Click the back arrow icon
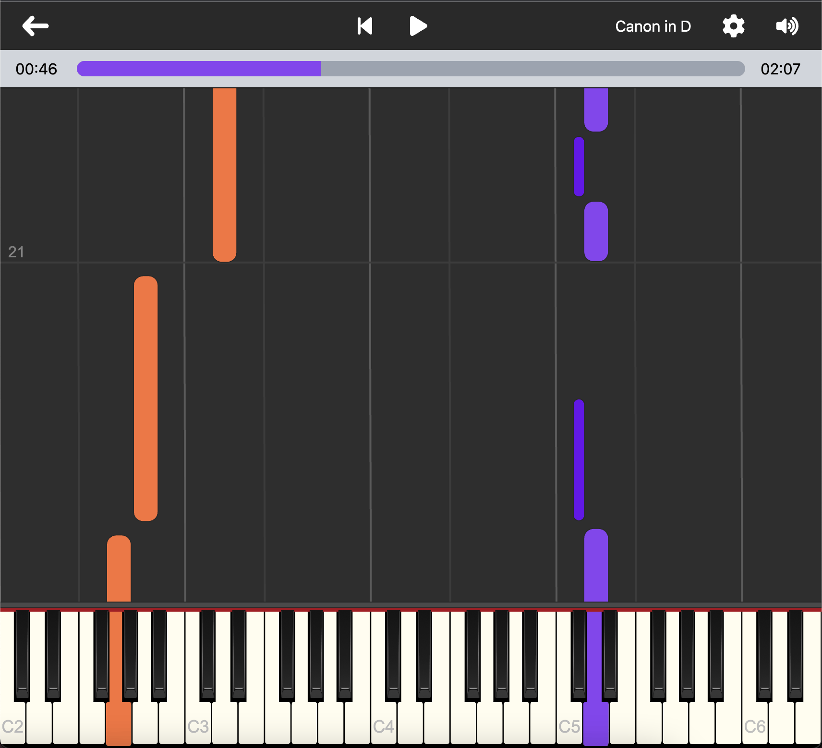Screen dimensions: 822x748 [36, 26]
